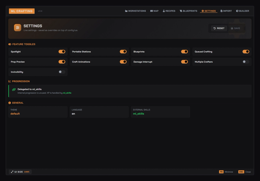Click the ML Crafting logo badge

click(22, 11)
